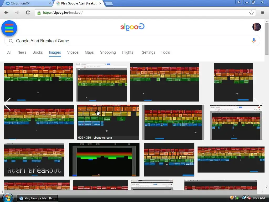Click the security shield tray icon
Viewport: 269px width, 202px height.
click(x=232, y=198)
